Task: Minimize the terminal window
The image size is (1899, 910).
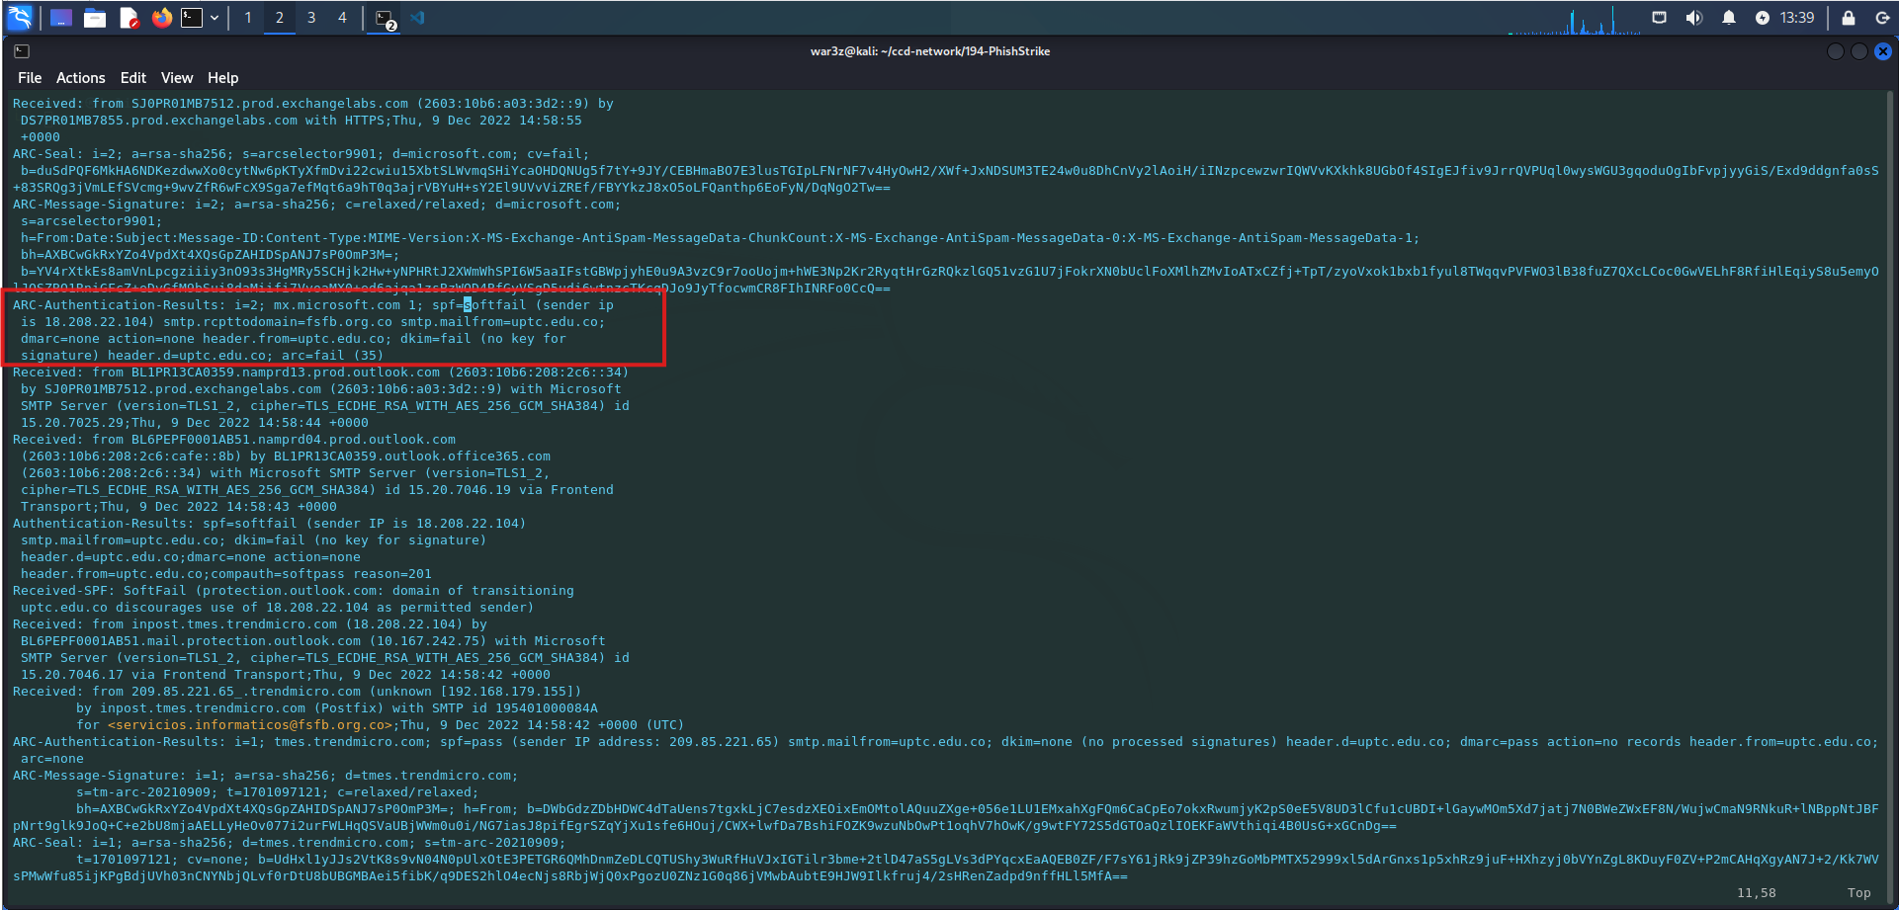Action: click(x=1836, y=51)
